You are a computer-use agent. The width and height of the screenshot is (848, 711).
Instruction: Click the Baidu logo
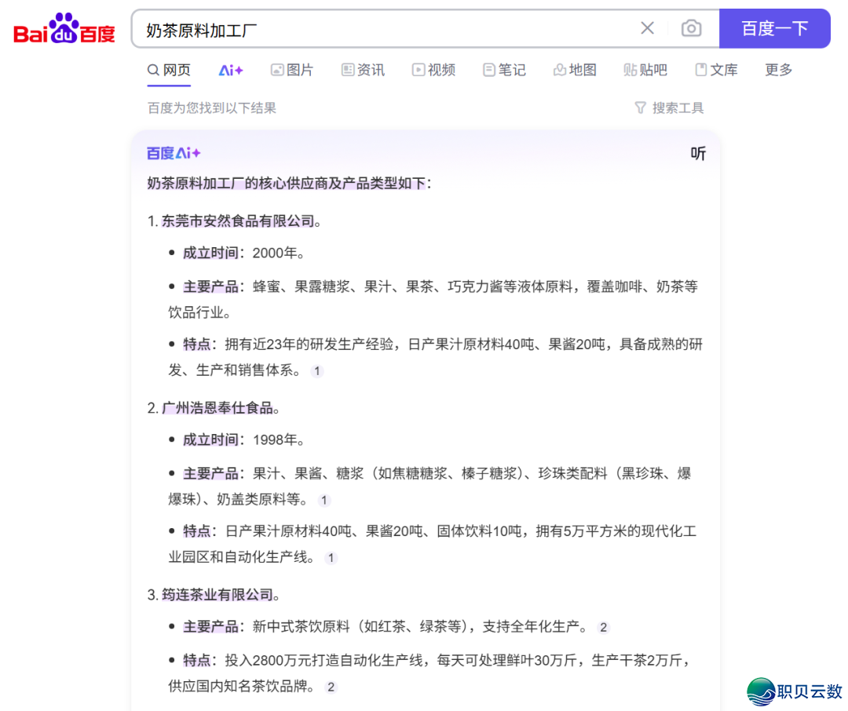click(64, 29)
